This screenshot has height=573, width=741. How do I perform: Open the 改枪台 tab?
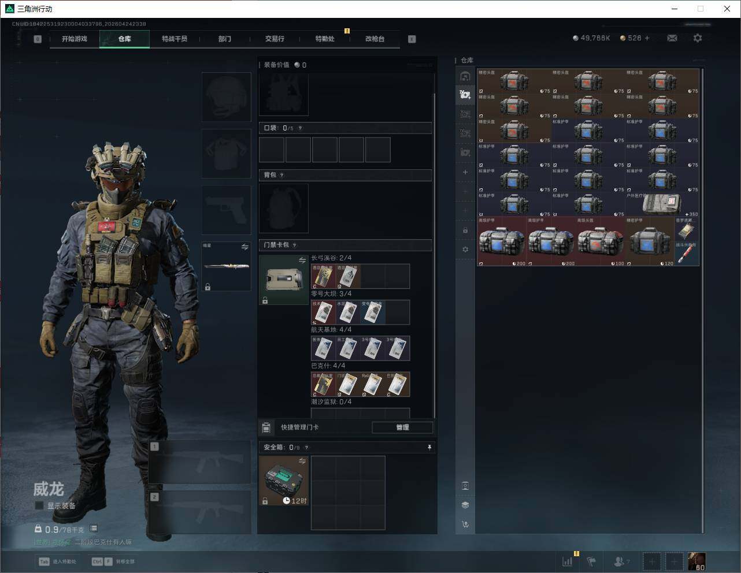click(375, 39)
